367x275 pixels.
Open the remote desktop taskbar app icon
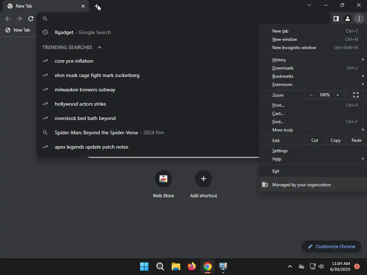(x=223, y=266)
